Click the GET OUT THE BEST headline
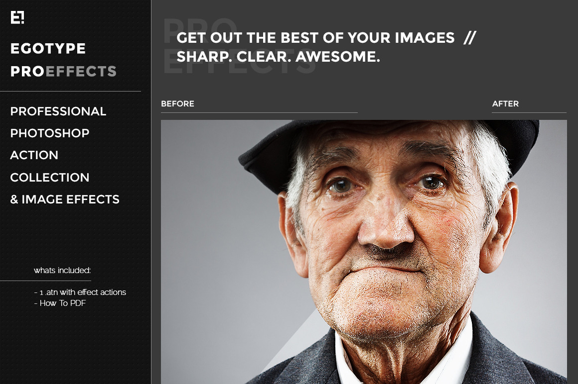 click(315, 37)
